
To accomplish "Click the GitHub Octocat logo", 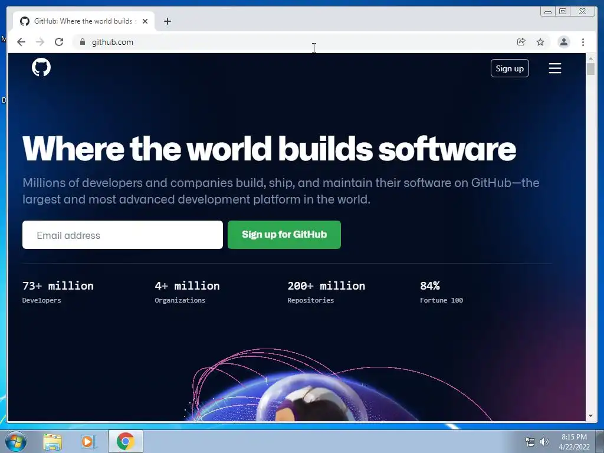I will point(41,67).
